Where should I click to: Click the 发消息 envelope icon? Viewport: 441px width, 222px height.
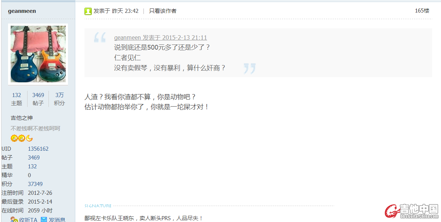click(x=44, y=220)
